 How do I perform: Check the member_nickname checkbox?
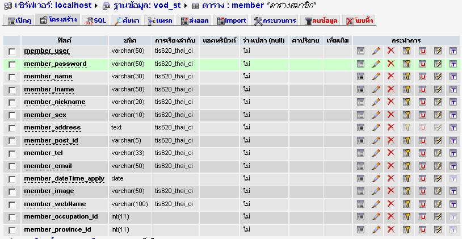tap(12, 103)
